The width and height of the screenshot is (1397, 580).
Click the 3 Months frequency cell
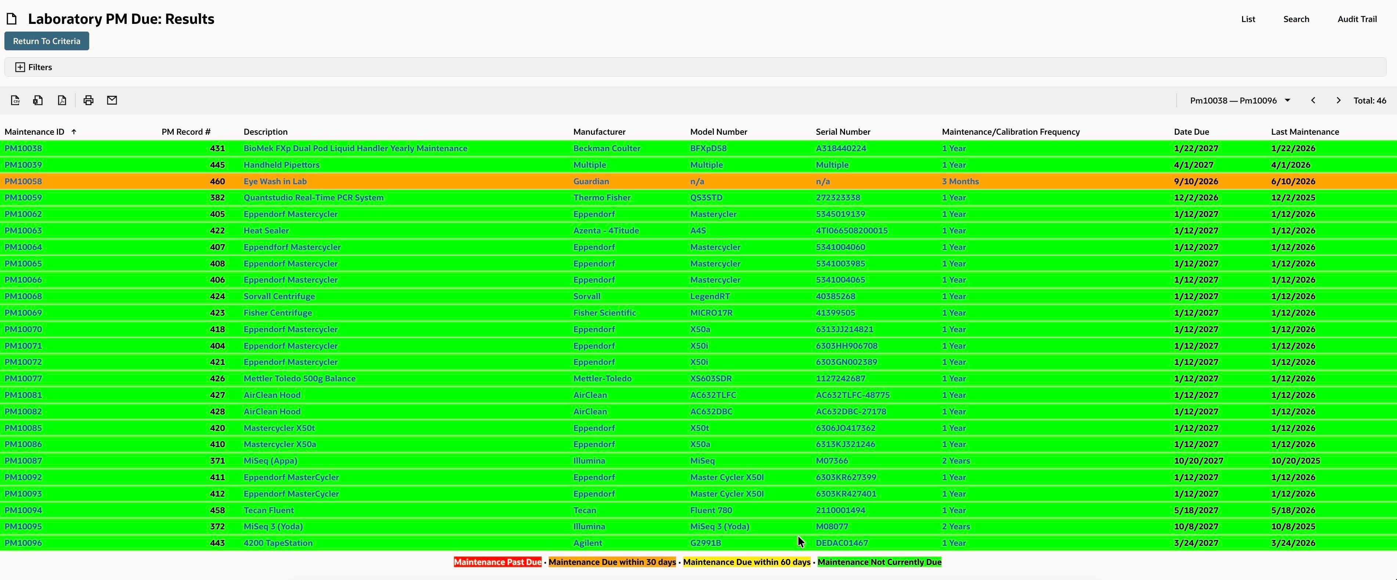click(x=960, y=181)
